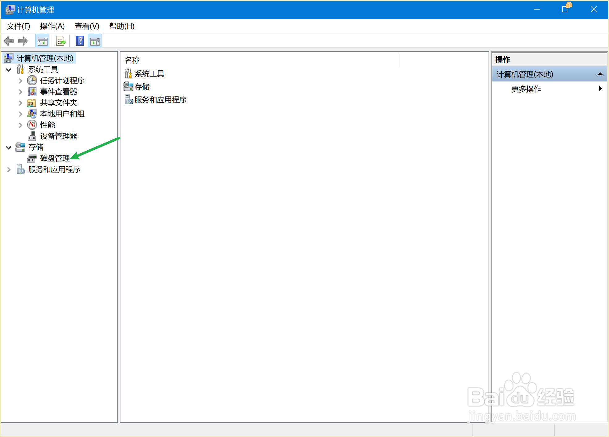Select 服务和应用程序 in center list
This screenshot has height=437, width=609.
pos(160,100)
